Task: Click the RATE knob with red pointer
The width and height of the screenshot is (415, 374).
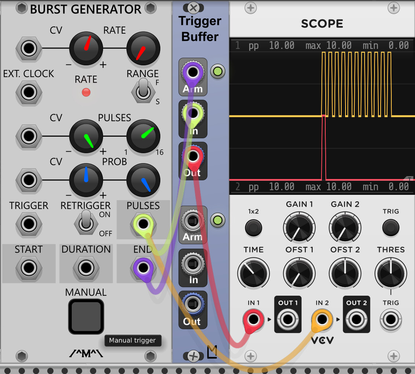Action: (143, 49)
